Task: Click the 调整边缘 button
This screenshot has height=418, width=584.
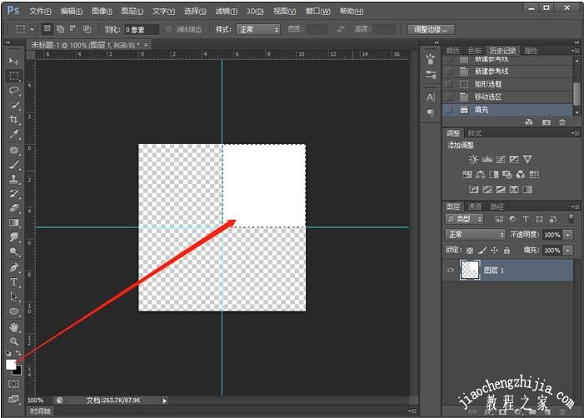Action: pos(432,29)
